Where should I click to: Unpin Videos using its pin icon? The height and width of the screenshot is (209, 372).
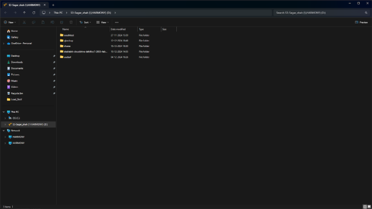(x=54, y=87)
